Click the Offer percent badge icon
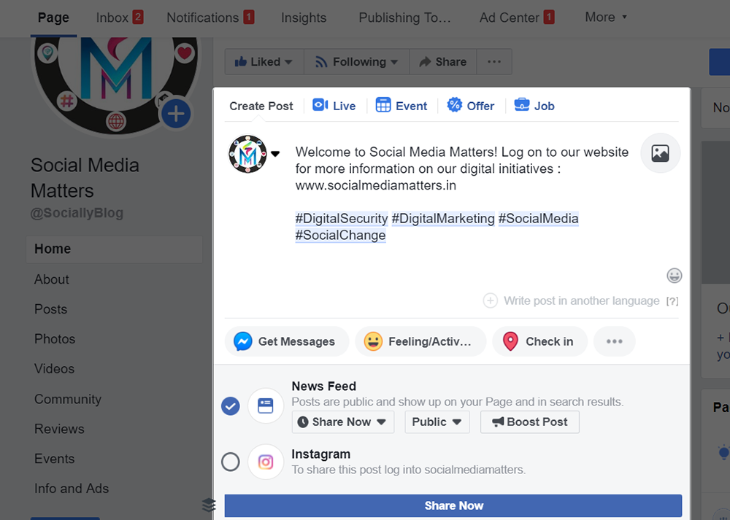This screenshot has width=730, height=520. tap(454, 105)
